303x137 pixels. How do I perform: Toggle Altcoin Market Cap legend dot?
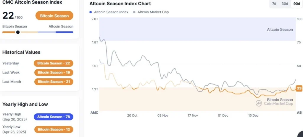[x=134, y=12]
